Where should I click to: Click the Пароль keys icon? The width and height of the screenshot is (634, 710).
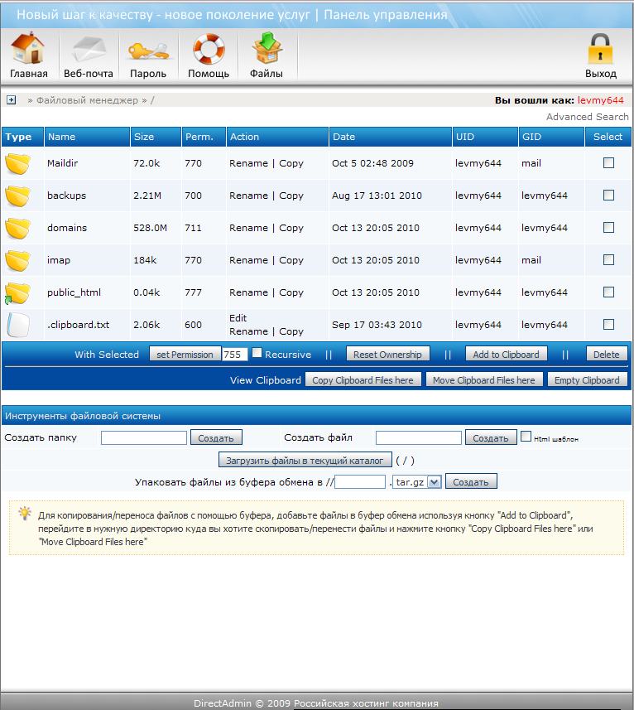(x=148, y=51)
